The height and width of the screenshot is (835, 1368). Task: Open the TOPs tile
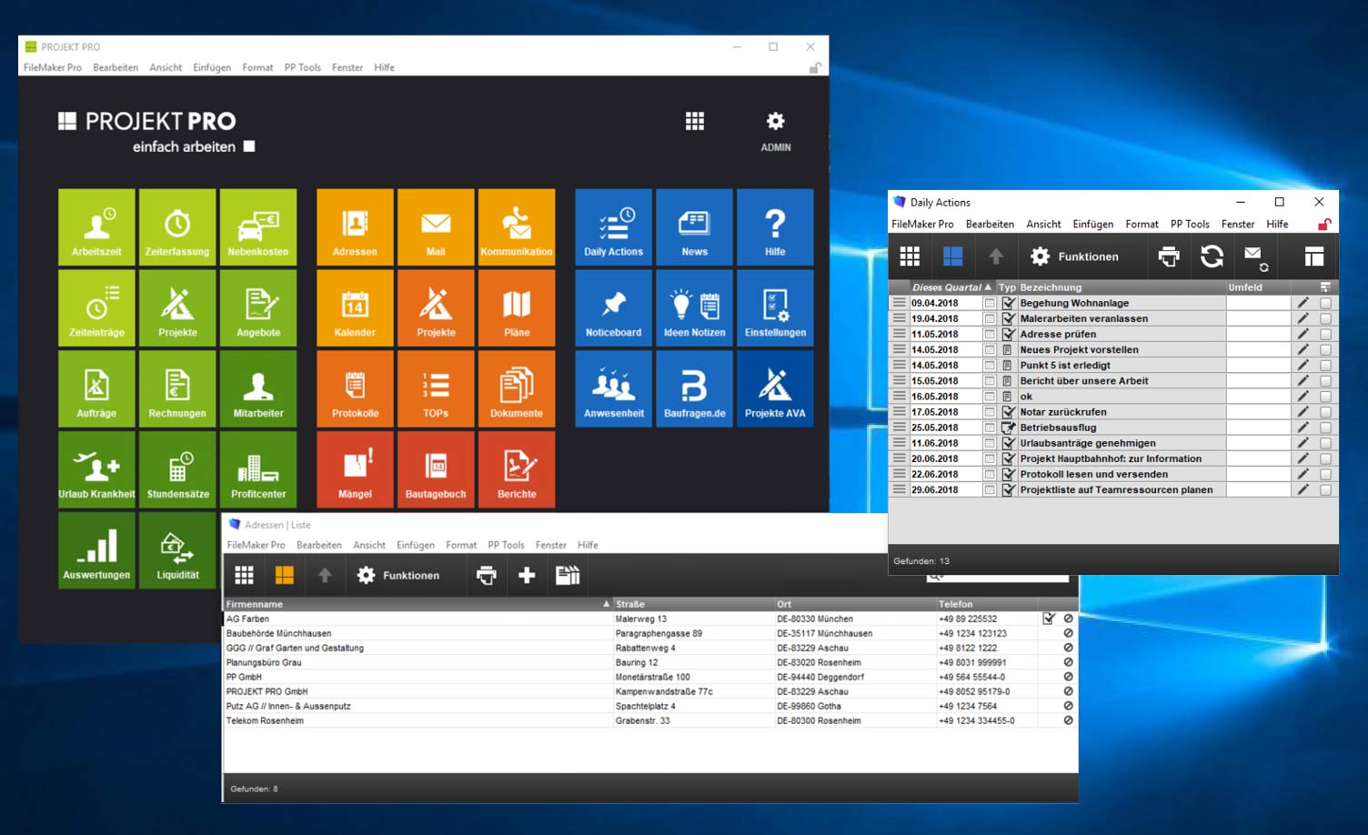pos(436,389)
